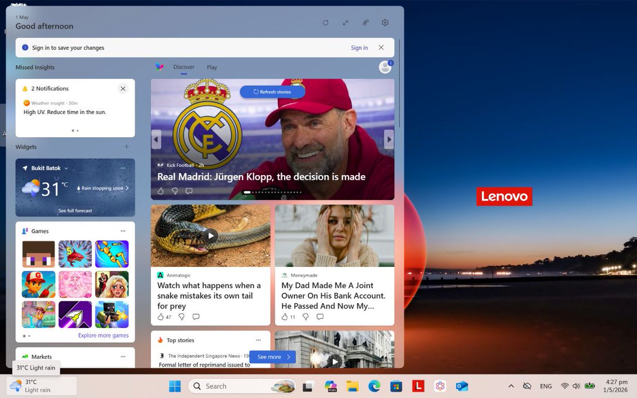Expand the Rain stopping soon chevron
Viewport: 637px width, 398px height.
(x=127, y=188)
